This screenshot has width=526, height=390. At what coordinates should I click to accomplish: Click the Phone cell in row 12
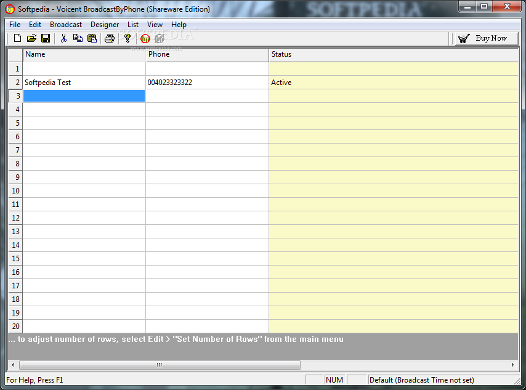coord(208,218)
